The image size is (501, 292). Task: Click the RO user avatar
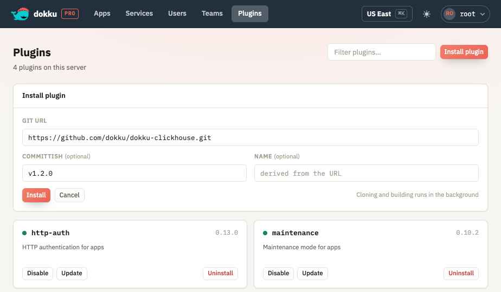pyautogui.click(x=449, y=14)
